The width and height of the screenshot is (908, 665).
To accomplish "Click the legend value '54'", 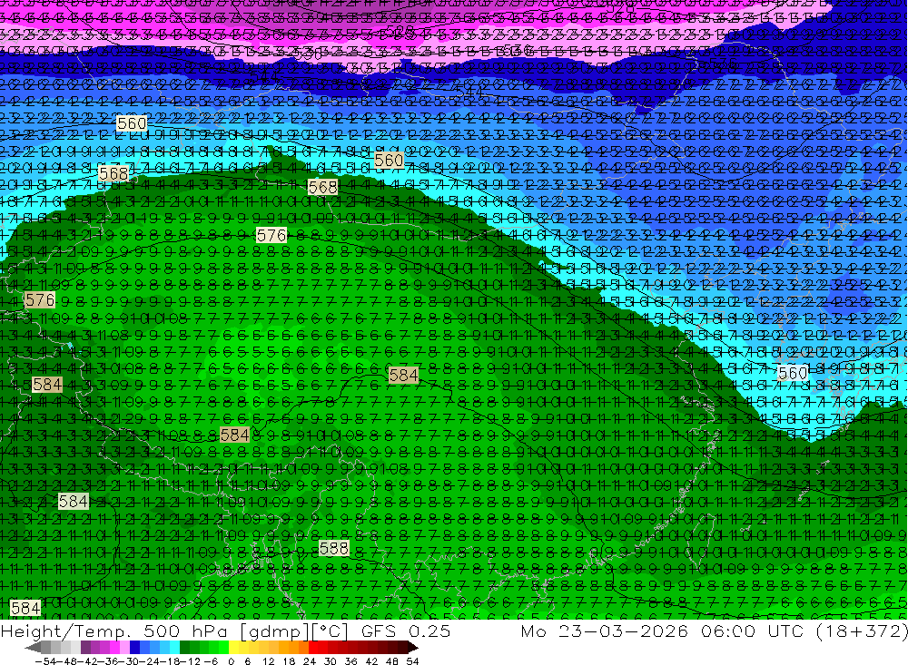I will point(412,661).
